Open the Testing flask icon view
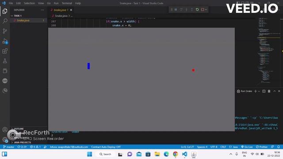Image resolution: width=283 pixels, height=159 pixels. (x=5, y=61)
